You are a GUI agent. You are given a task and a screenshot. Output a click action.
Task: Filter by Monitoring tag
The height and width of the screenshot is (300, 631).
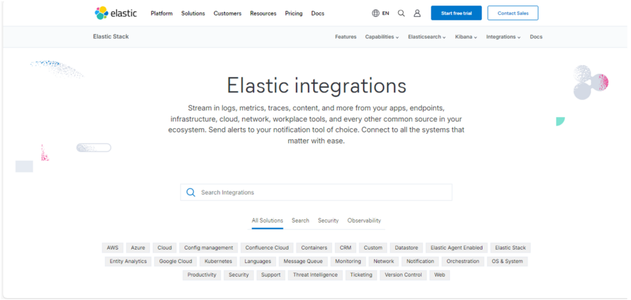(x=348, y=261)
